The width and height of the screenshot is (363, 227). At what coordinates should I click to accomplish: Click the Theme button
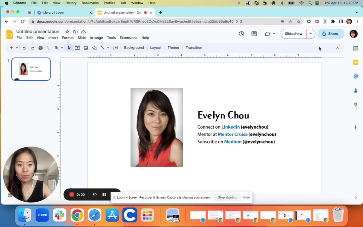tap(173, 48)
